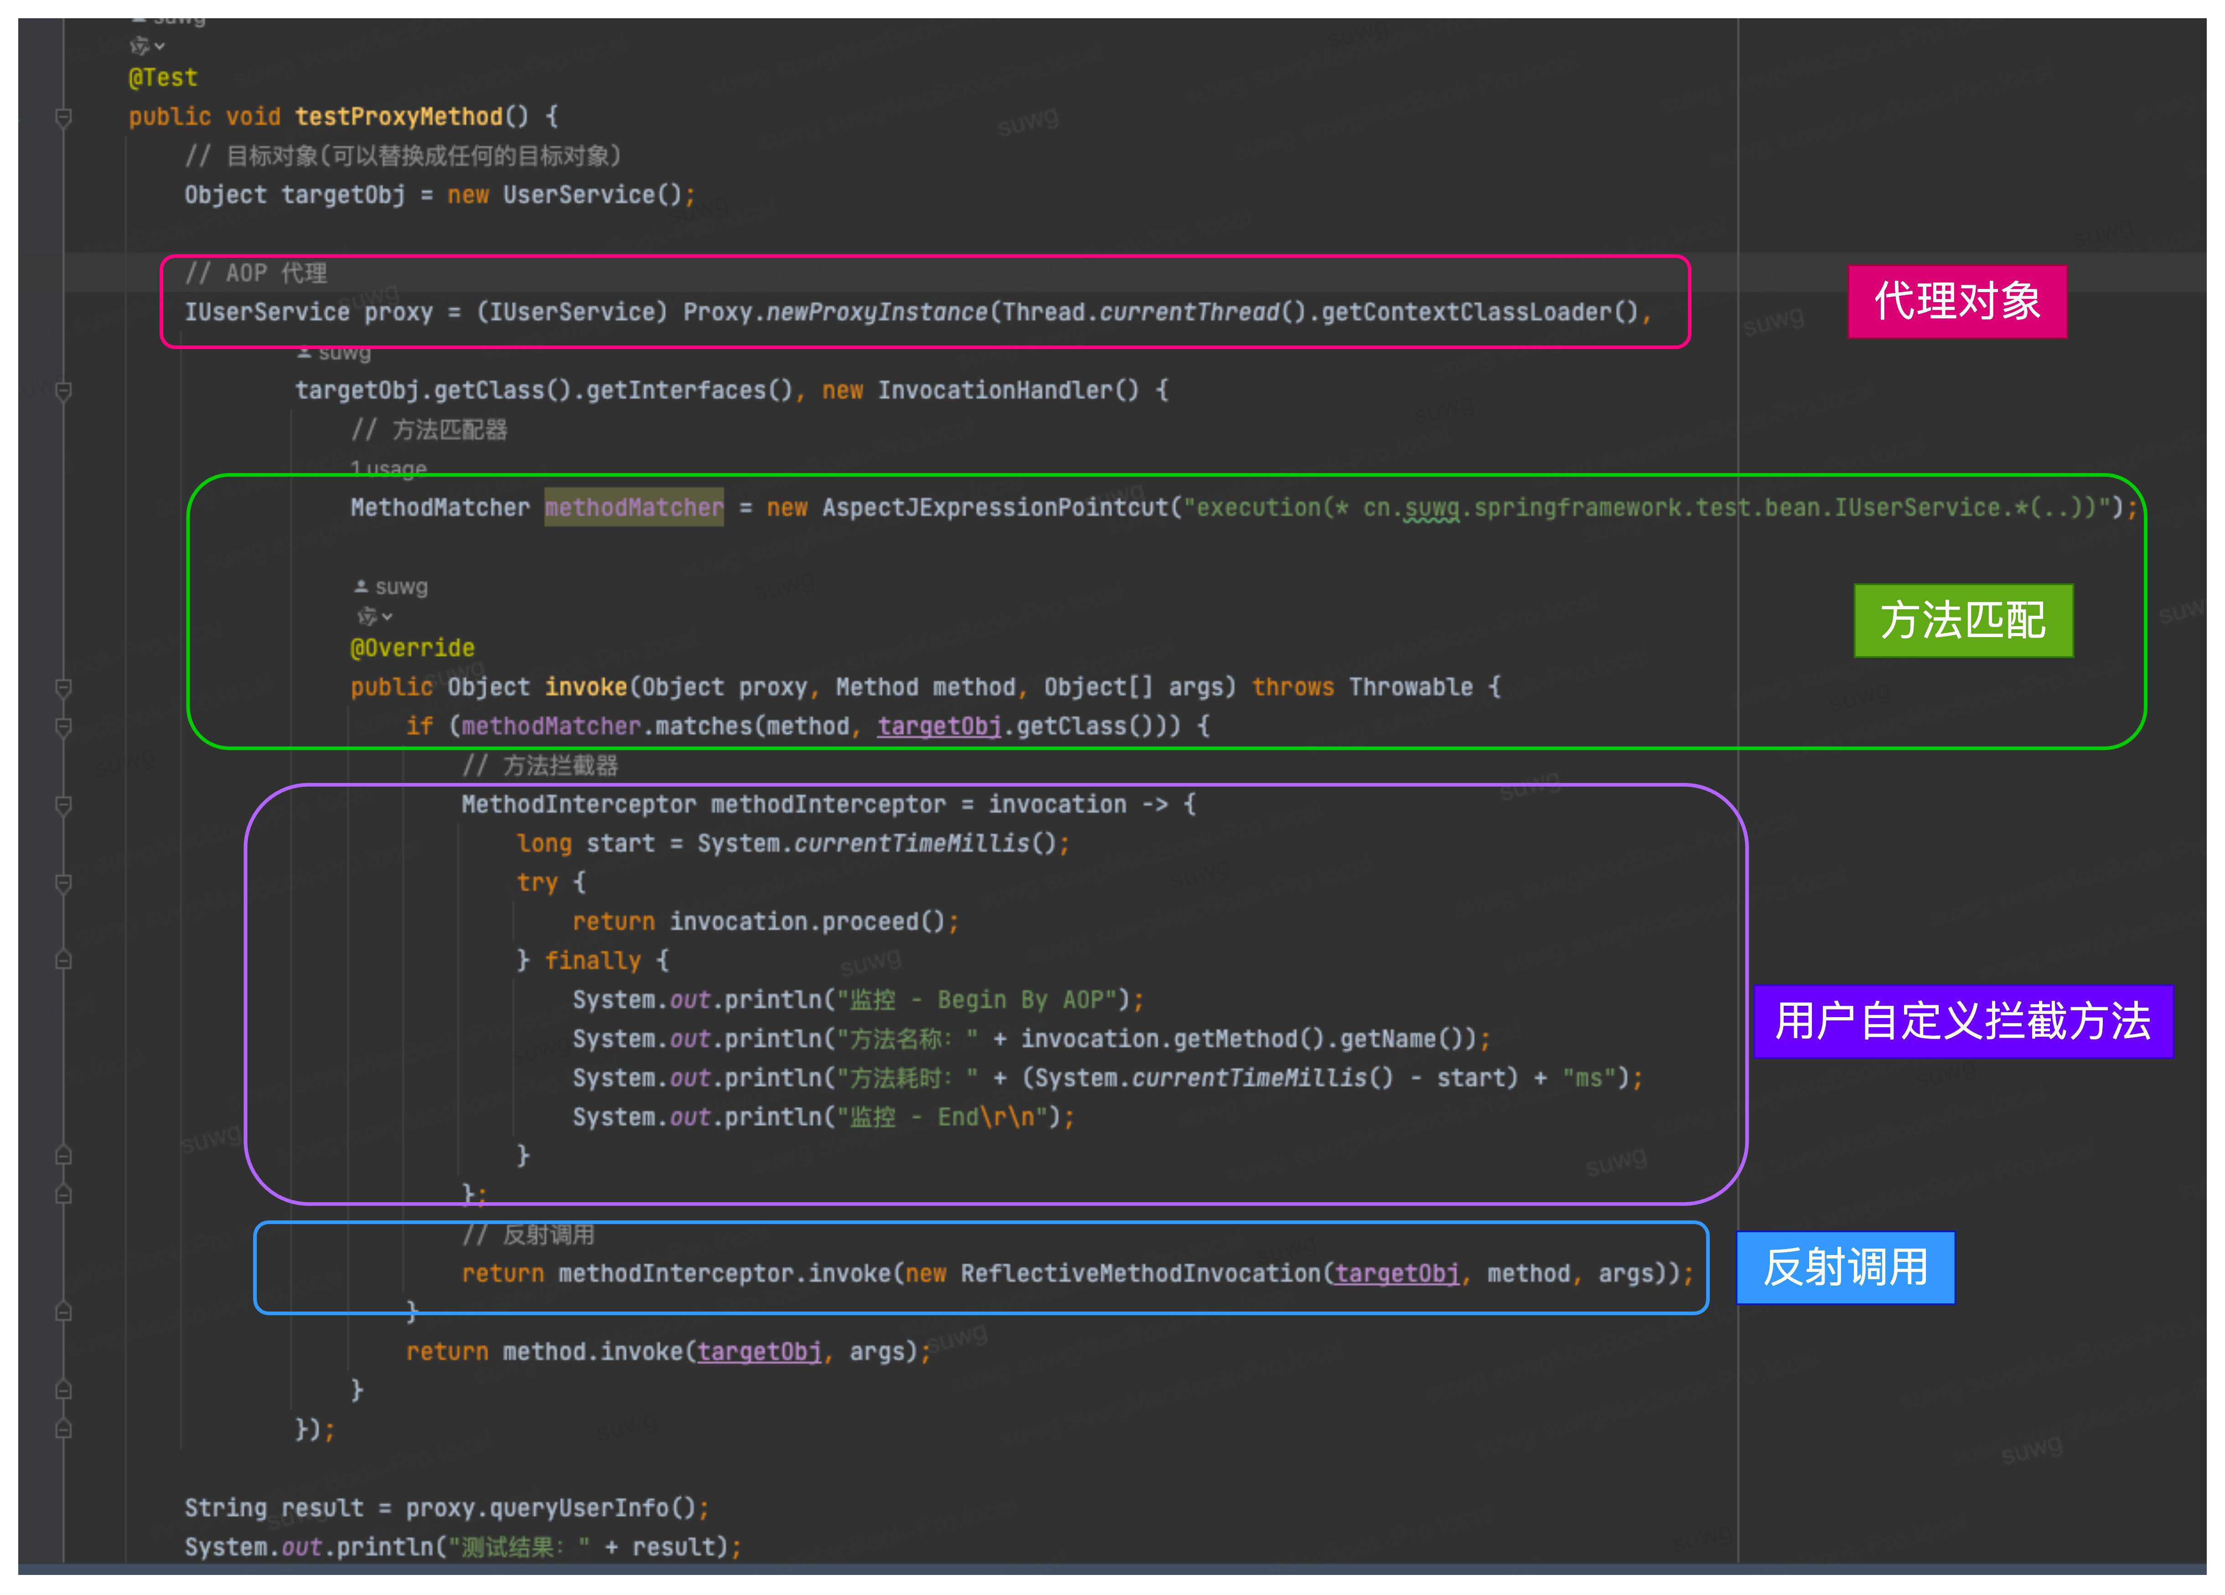Click underlined targetObj in method.invoke call

pos(758,1352)
